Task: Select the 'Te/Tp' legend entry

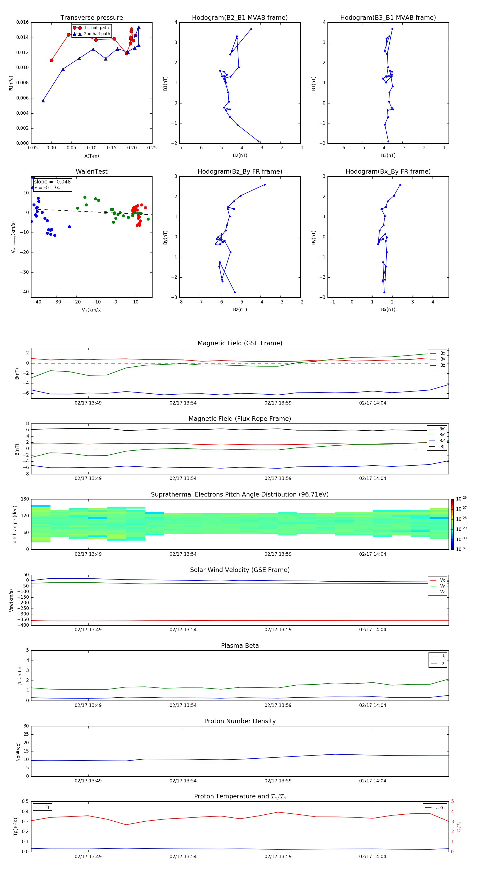Action: (435, 807)
